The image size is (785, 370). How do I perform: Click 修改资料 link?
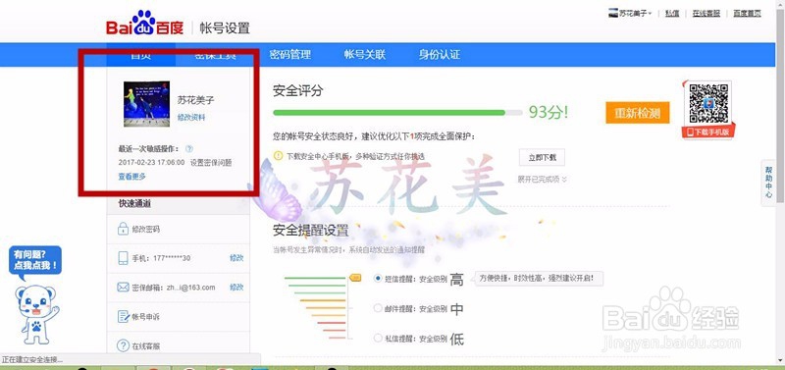click(x=191, y=117)
